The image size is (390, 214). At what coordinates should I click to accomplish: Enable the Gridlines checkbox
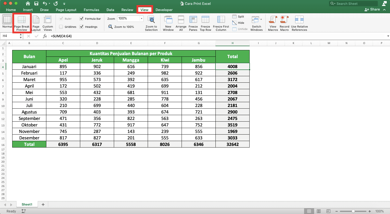(61, 27)
